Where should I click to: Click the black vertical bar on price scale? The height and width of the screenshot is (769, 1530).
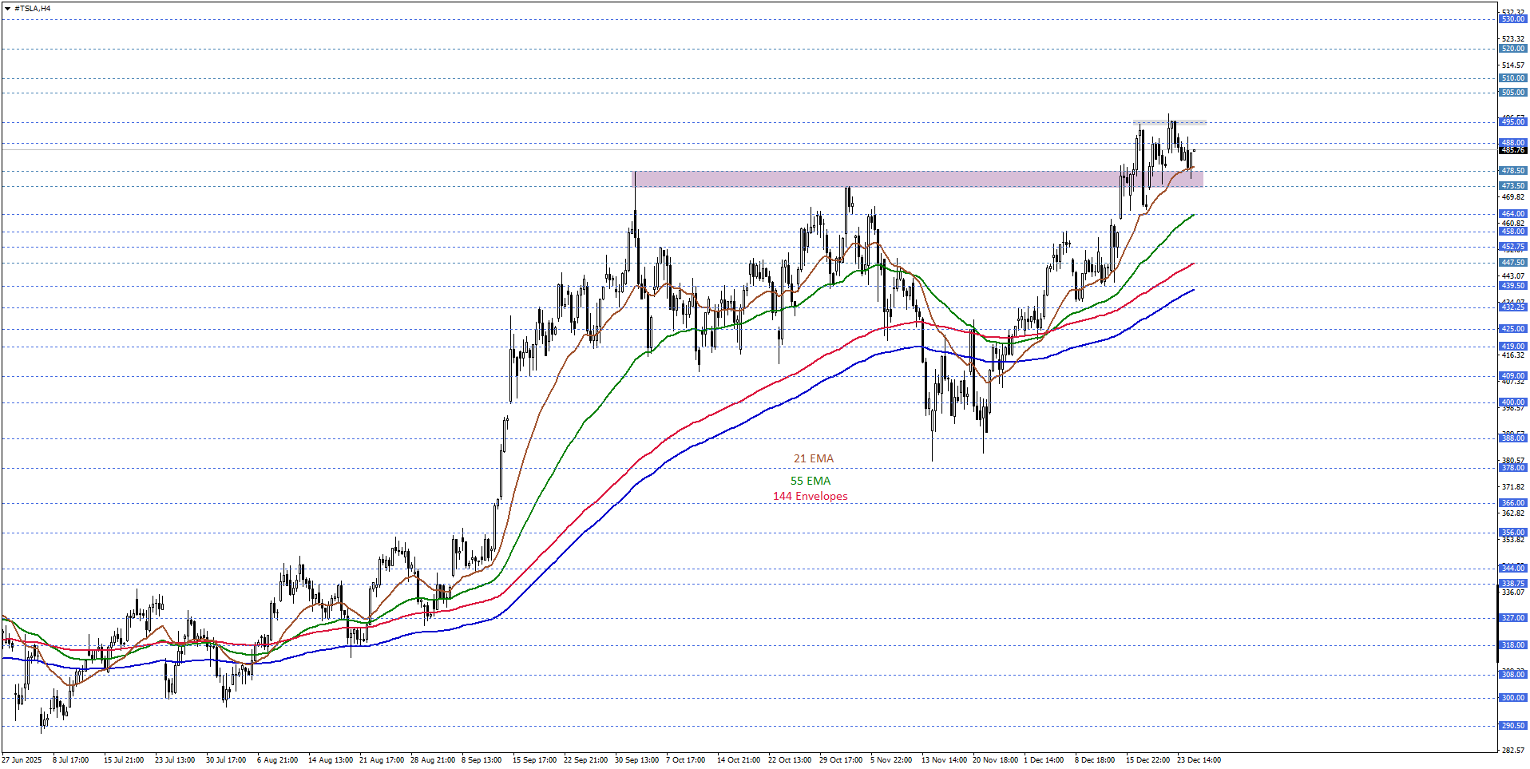1497,623
